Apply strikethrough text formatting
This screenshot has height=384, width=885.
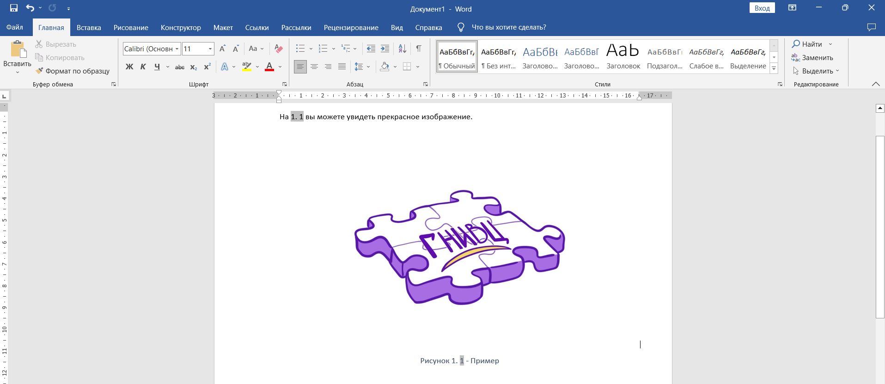pyautogui.click(x=180, y=67)
